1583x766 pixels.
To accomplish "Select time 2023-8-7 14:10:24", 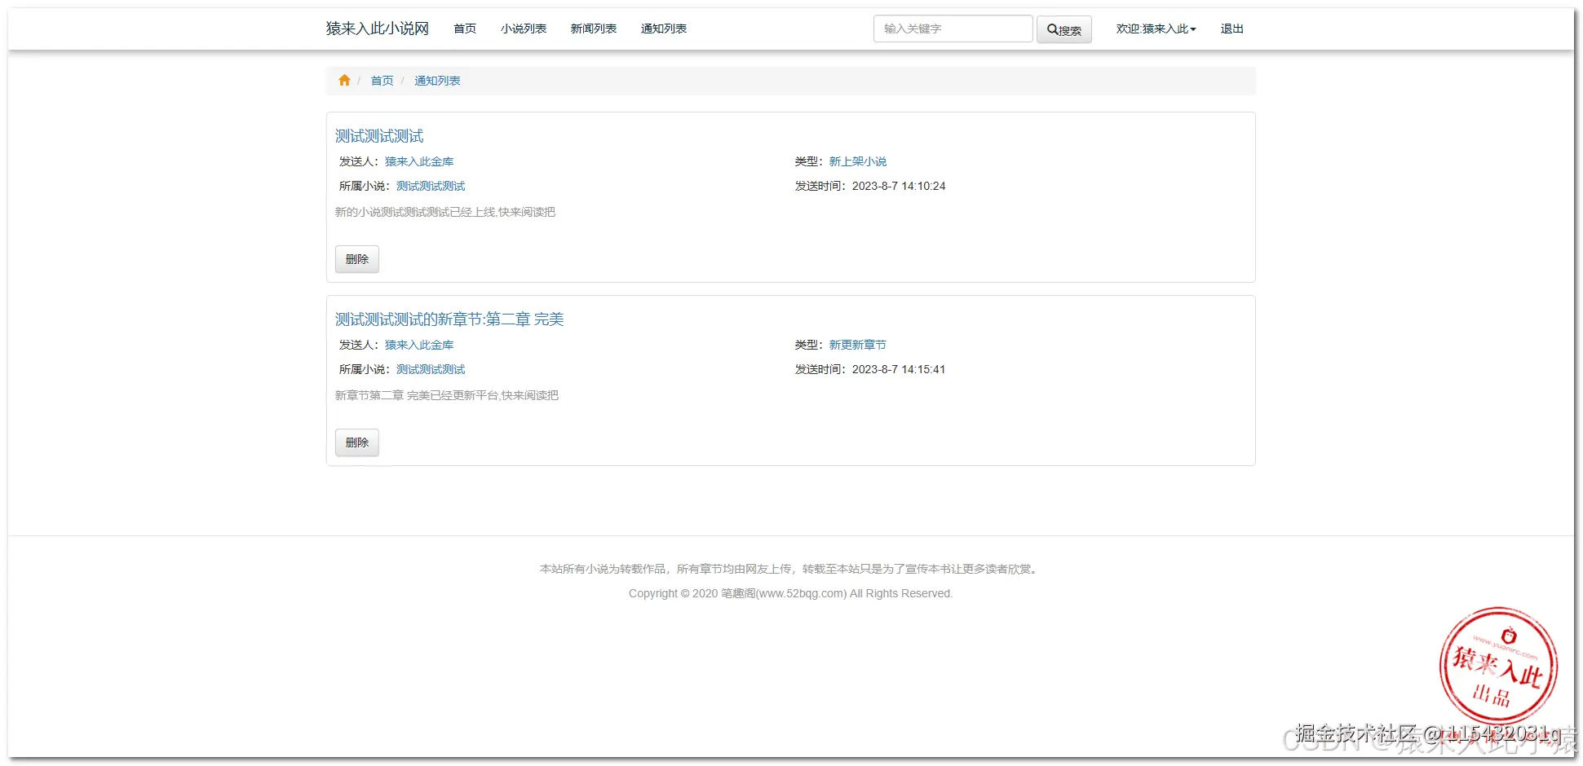I will pyautogui.click(x=899, y=186).
